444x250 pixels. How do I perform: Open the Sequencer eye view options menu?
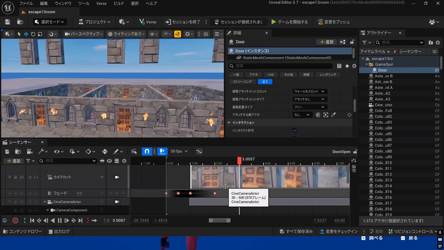(58, 151)
